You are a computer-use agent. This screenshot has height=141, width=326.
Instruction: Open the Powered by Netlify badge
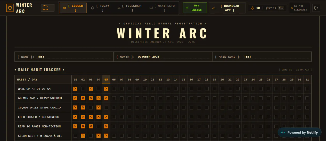299,133
